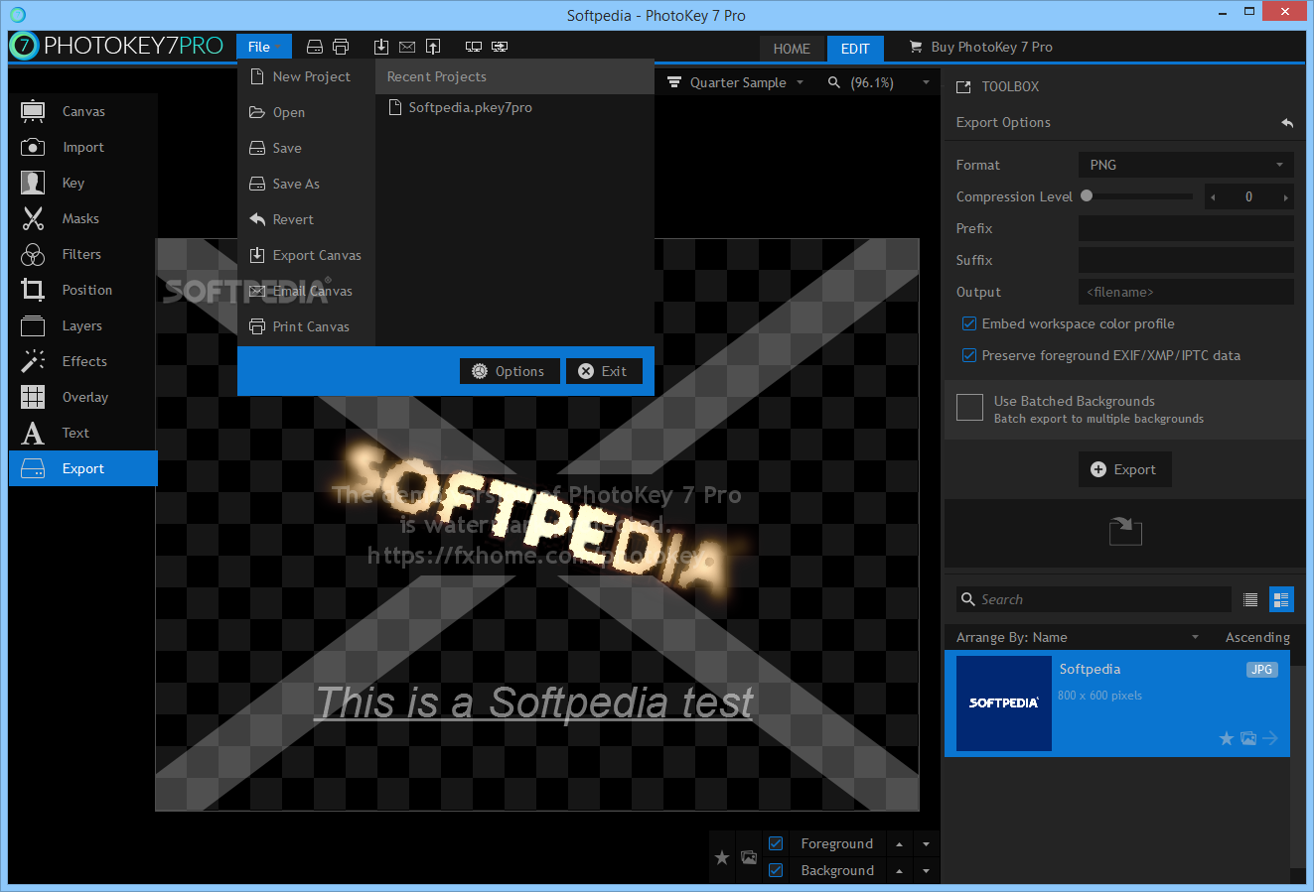The width and height of the screenshot is (1314, 892).
Task: Switch to the HOME tab
Action: [792, 48]
